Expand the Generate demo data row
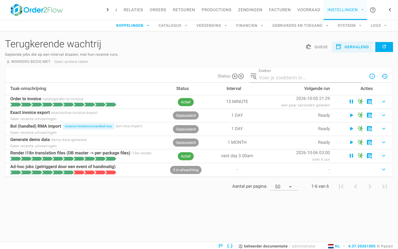 point(384,142)
